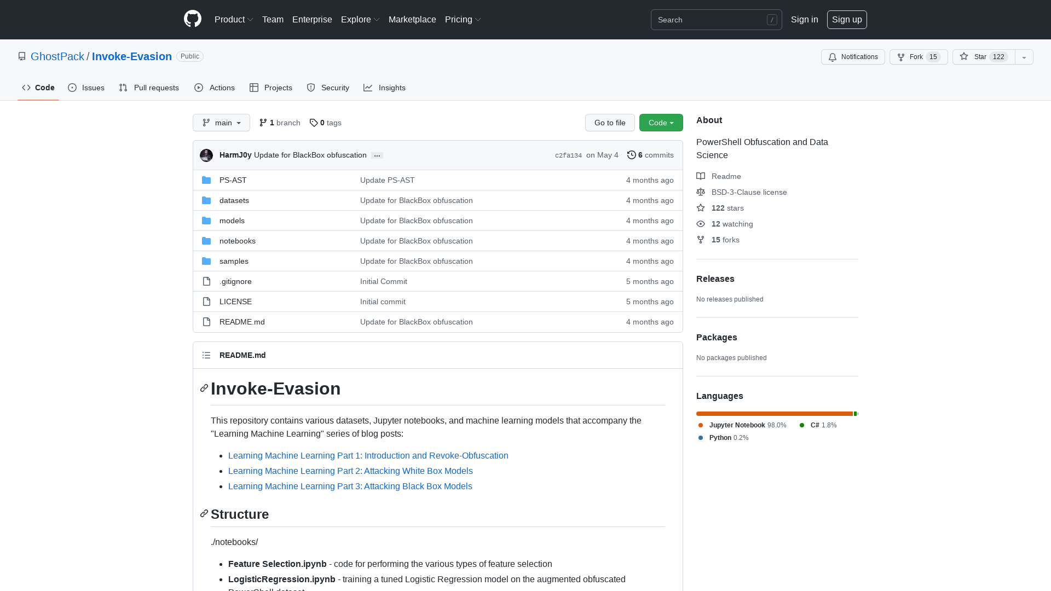Image resolution: width=1051 pixels, height=591 pixels.
Task: Open the Projects tab
Action: tap(271, 88)
